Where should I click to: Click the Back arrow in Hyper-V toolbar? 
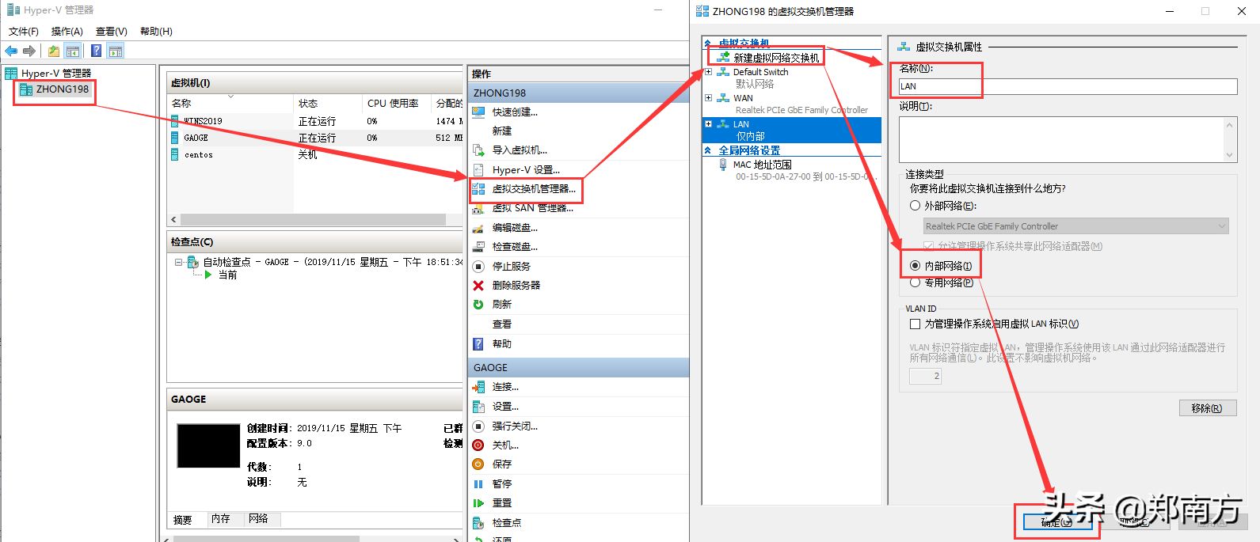[x=11, y=51]
